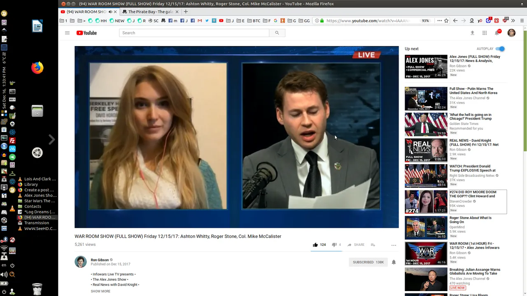Share the video with SHARE button
Image resolution: width=527 pixels, height=296 pixels.
[x=356, y=245]
